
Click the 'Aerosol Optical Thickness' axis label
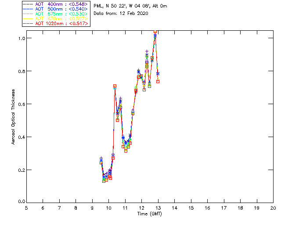(13, 117)
